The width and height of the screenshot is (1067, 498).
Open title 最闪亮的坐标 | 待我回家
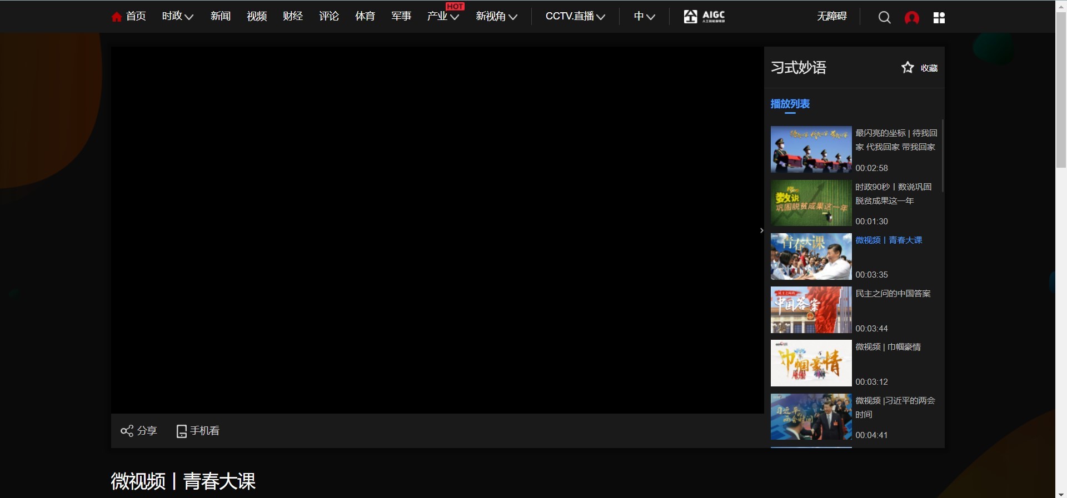pos(896,140)
